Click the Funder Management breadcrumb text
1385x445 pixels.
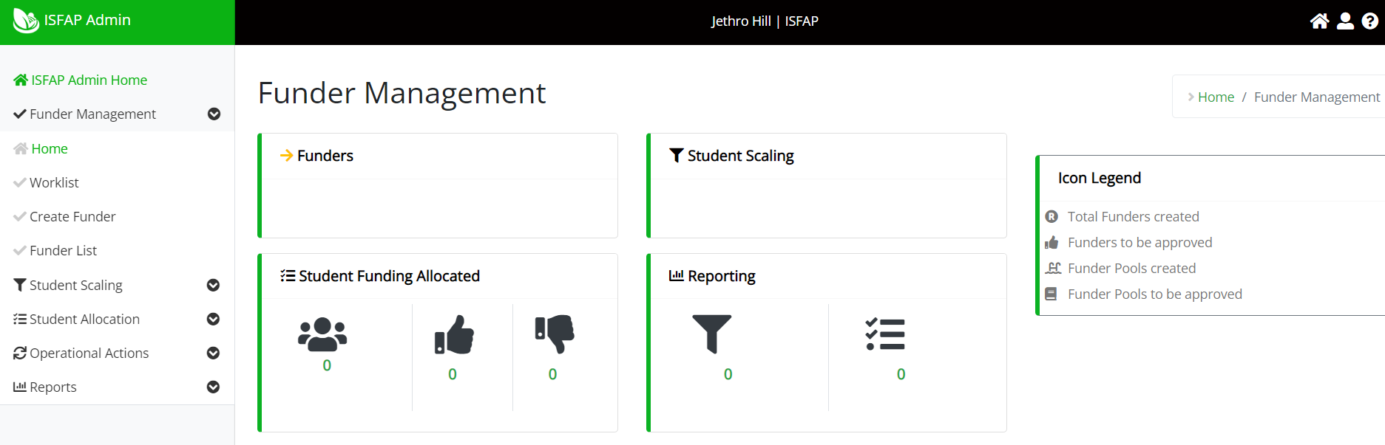(1317, 97)
